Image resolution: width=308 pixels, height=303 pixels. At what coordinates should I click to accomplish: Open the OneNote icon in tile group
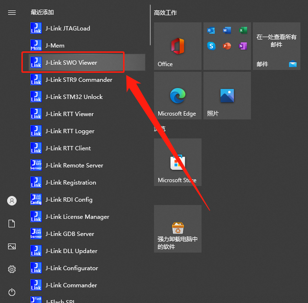point(243,46)
